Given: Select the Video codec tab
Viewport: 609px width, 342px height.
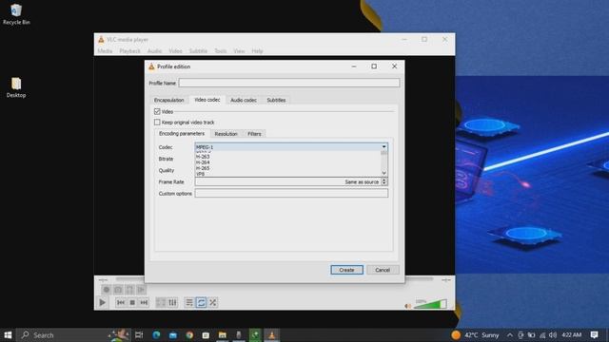Looking at the screenshot, I should [x=207, y=100].
